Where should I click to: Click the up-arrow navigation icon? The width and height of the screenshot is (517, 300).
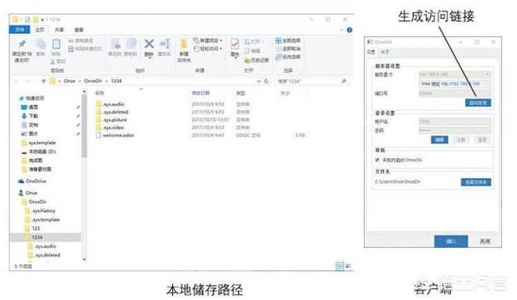44,81
